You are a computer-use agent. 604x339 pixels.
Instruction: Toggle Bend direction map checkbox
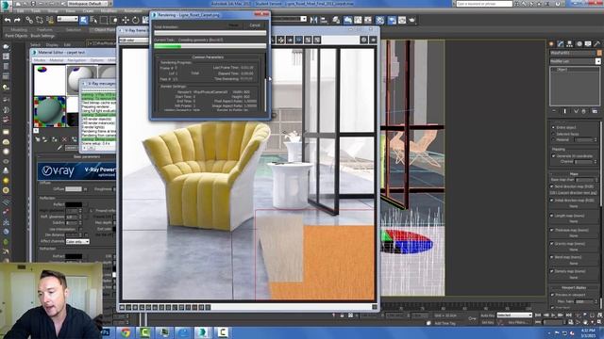(x=552, y=186)
